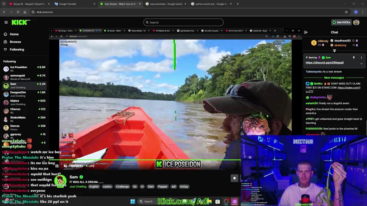The image size is (367, 206).
Task: Open the Windows Start menu
Action: pos(133,201)
